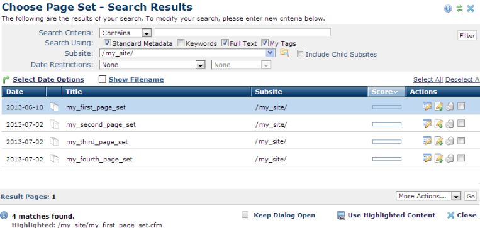Enable the Keywords search checkbox
The height and width of the screenshot is (228, 480).
181,43
